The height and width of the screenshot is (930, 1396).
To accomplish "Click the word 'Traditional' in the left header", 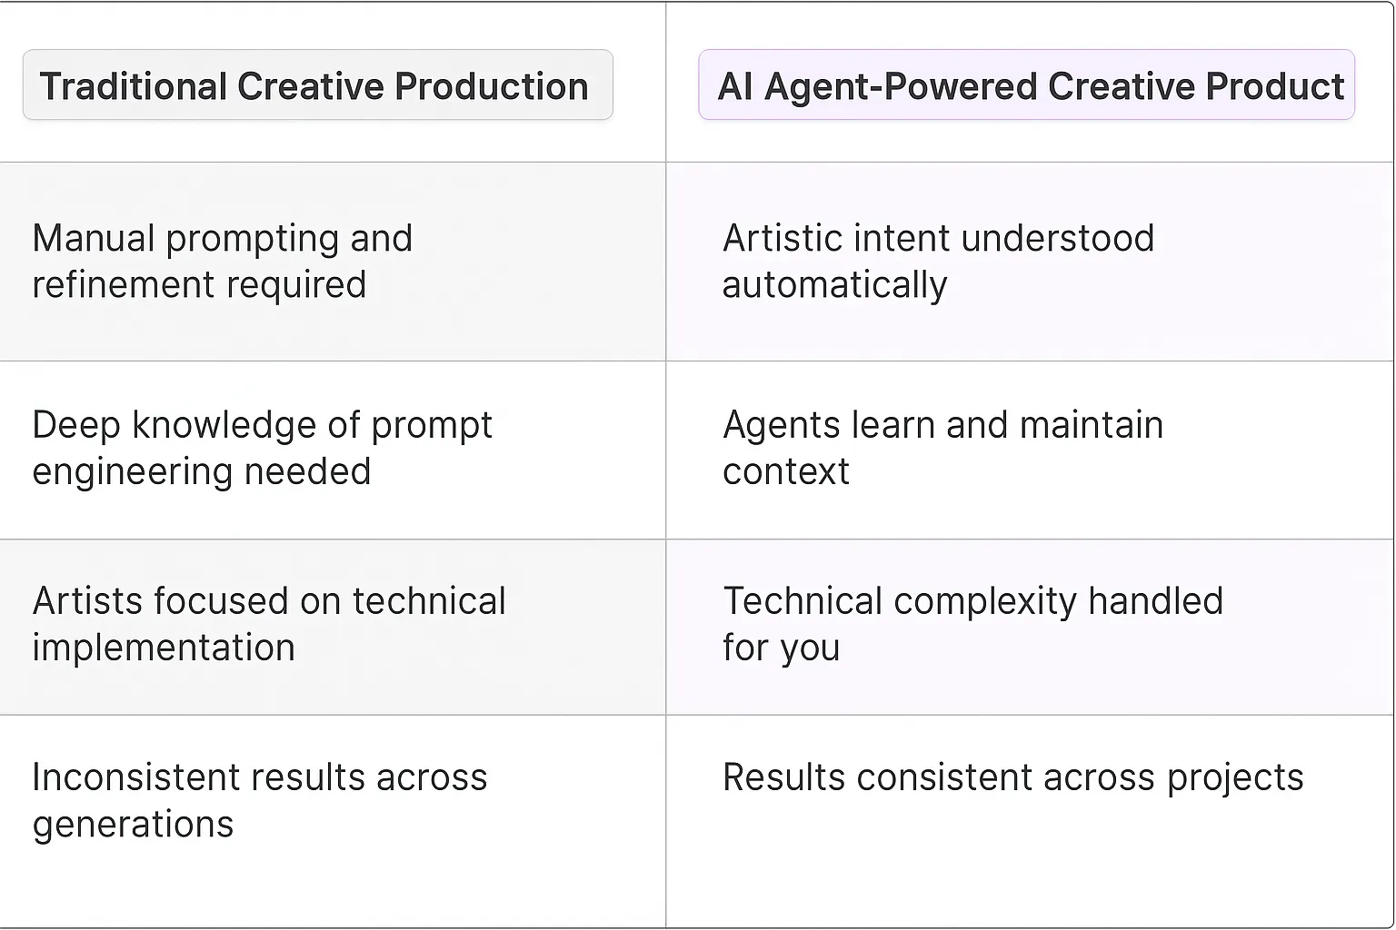I will click(x=133, y=86).
